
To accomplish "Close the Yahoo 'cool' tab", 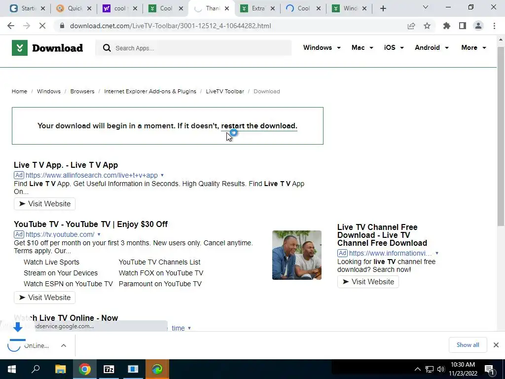I will tap(135, 8).
